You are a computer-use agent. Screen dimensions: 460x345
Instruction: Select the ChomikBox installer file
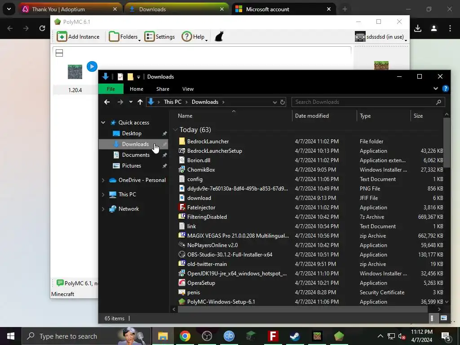tap(201, 169)
